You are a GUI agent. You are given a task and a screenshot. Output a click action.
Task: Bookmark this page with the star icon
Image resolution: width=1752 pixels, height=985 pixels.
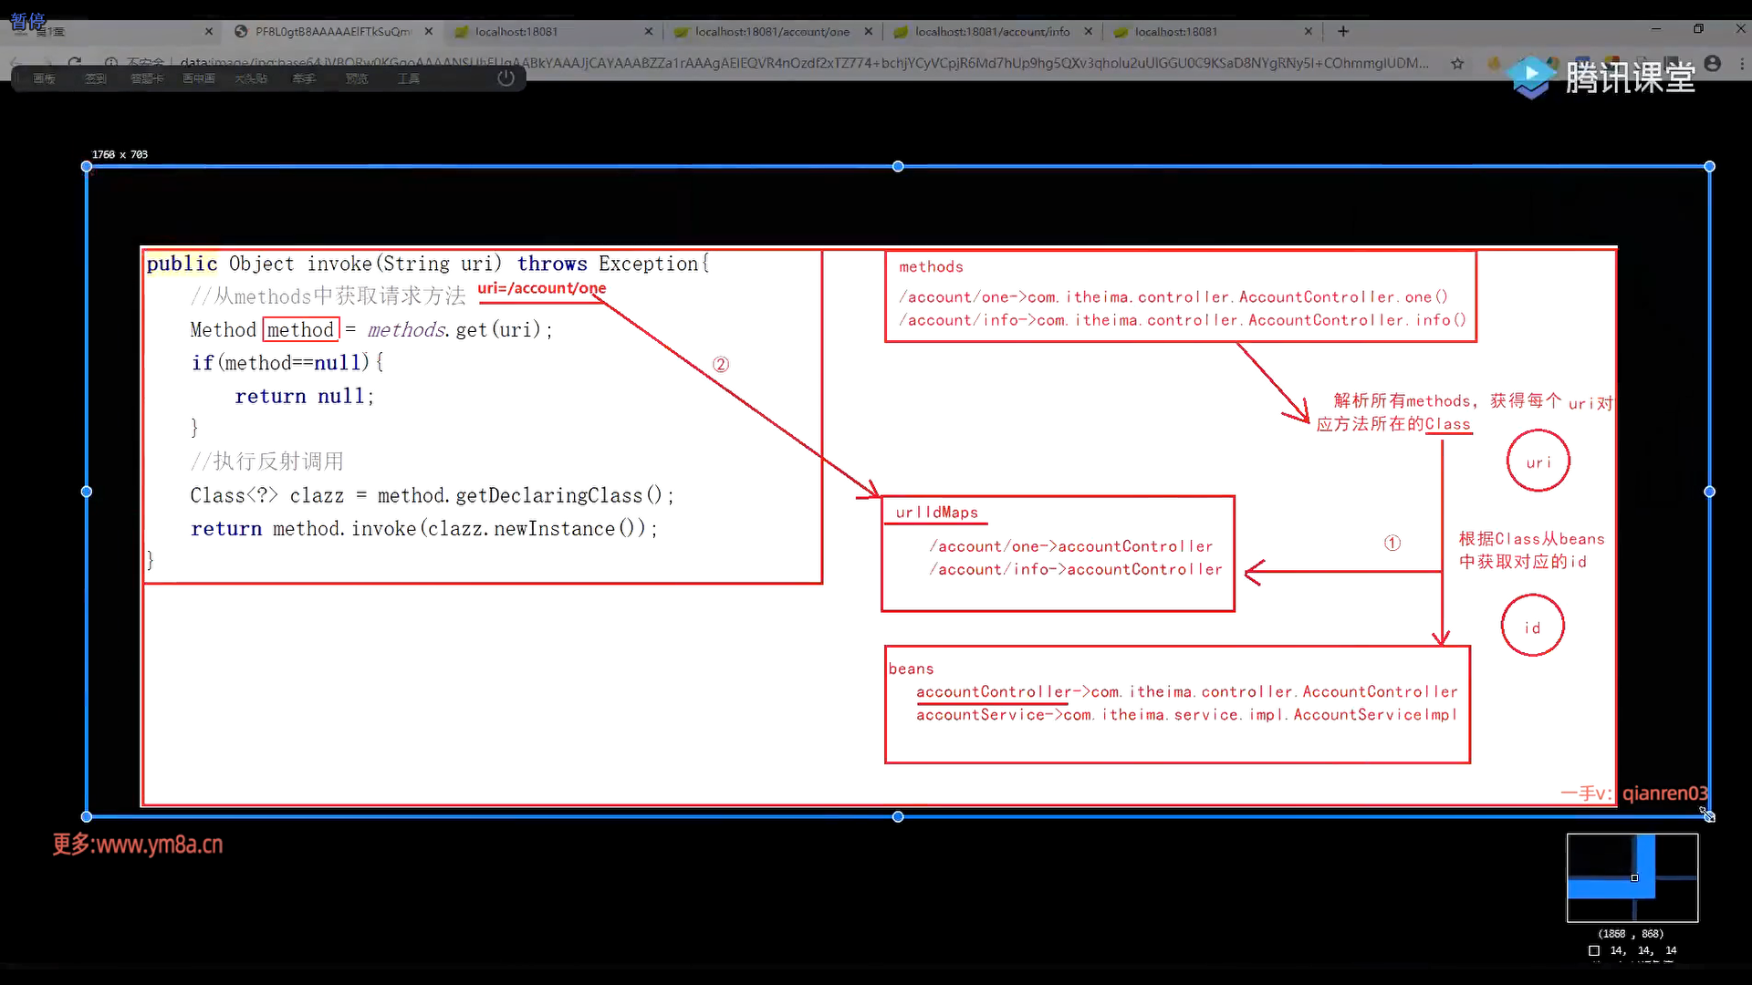(x=1457, y=63)
